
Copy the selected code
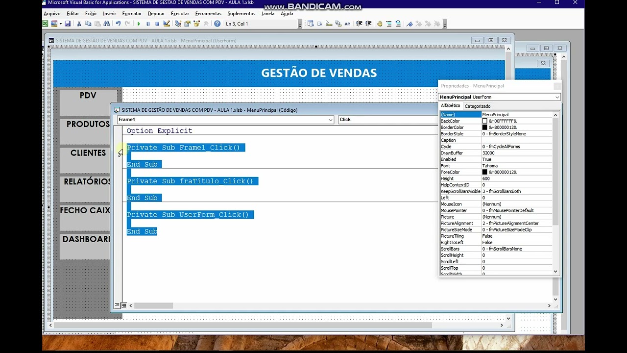point(88,24)
